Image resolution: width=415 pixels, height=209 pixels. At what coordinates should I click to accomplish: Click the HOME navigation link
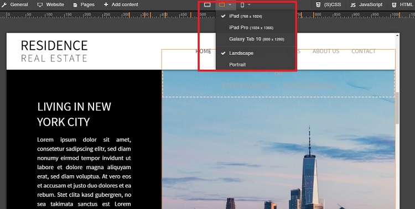[x=203, y=51]
